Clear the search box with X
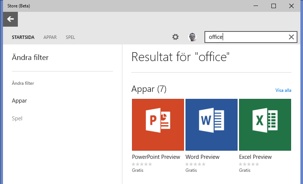The image size is (303, 184). 291,37
